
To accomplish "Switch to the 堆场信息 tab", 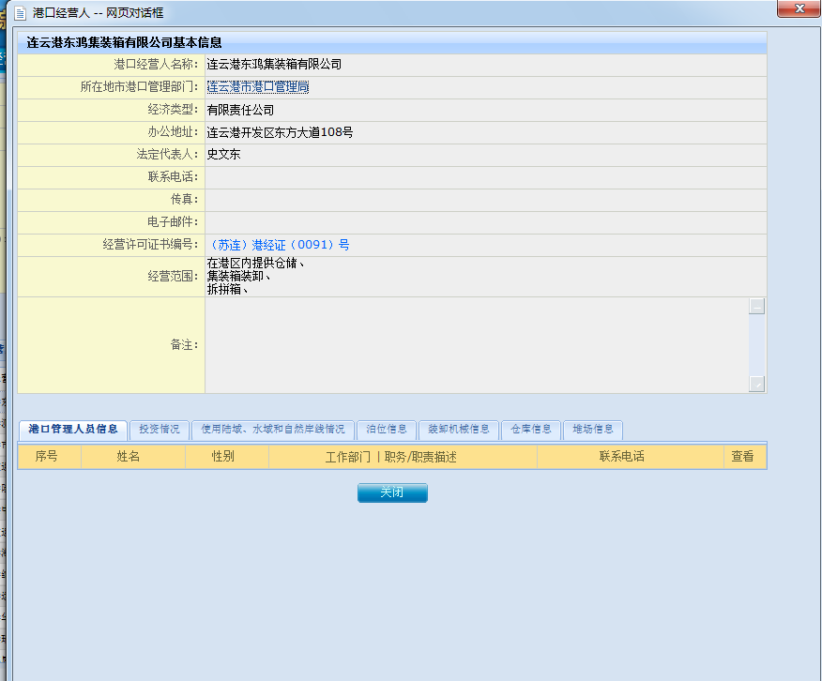I will [593, 430].
